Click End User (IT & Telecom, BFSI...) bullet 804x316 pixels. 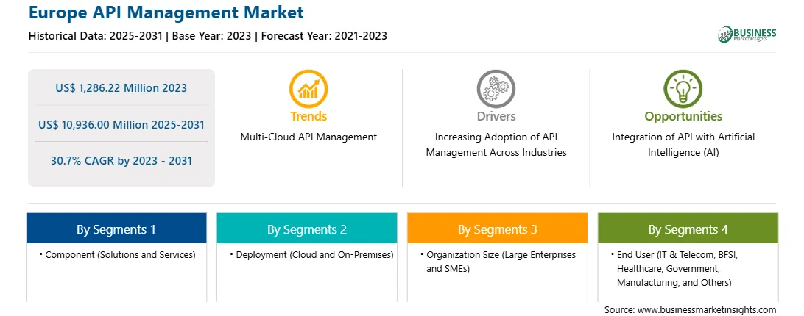pos(673,268)
